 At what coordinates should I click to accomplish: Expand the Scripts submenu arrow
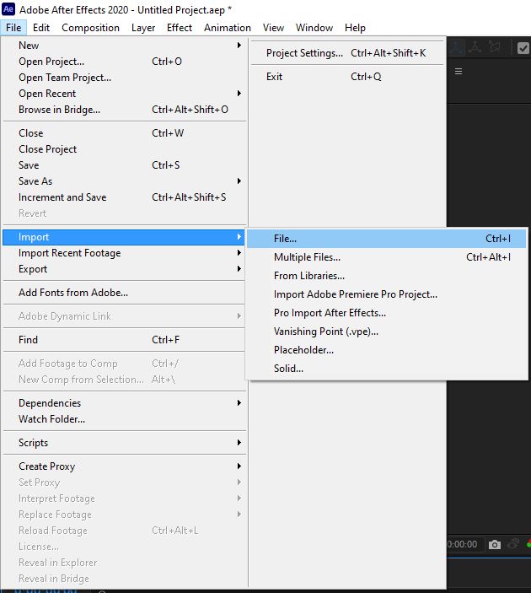point(239,443)
